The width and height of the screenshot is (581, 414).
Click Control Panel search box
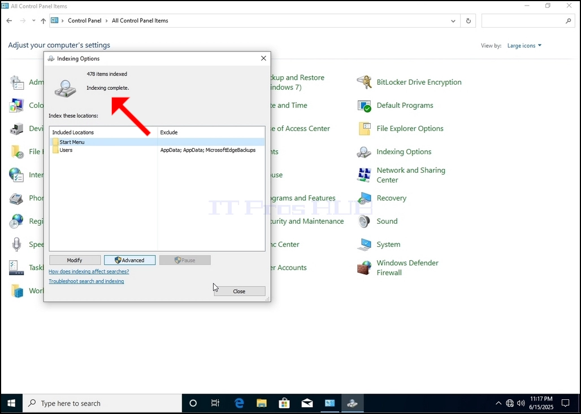528,21
